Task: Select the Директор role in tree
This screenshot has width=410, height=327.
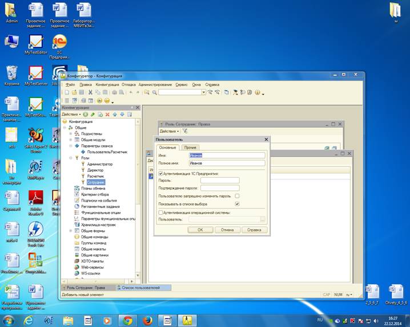Action: pos(95,170)
